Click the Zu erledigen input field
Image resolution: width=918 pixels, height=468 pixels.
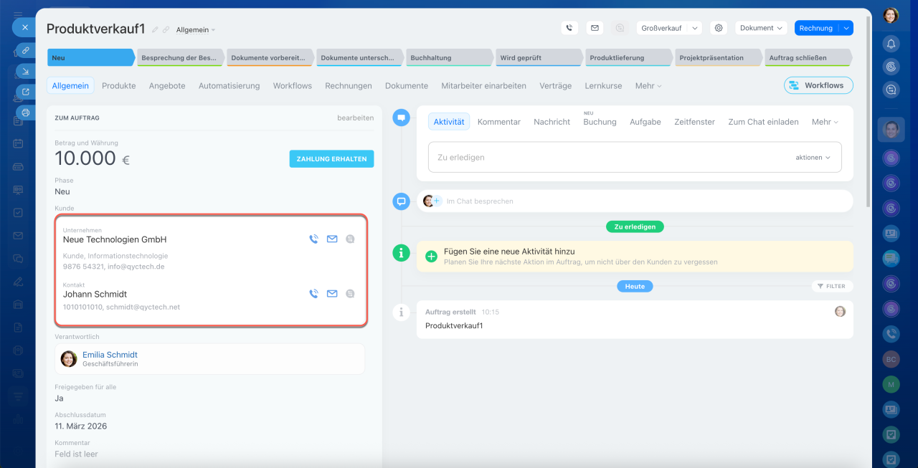[x=610, y=157]
